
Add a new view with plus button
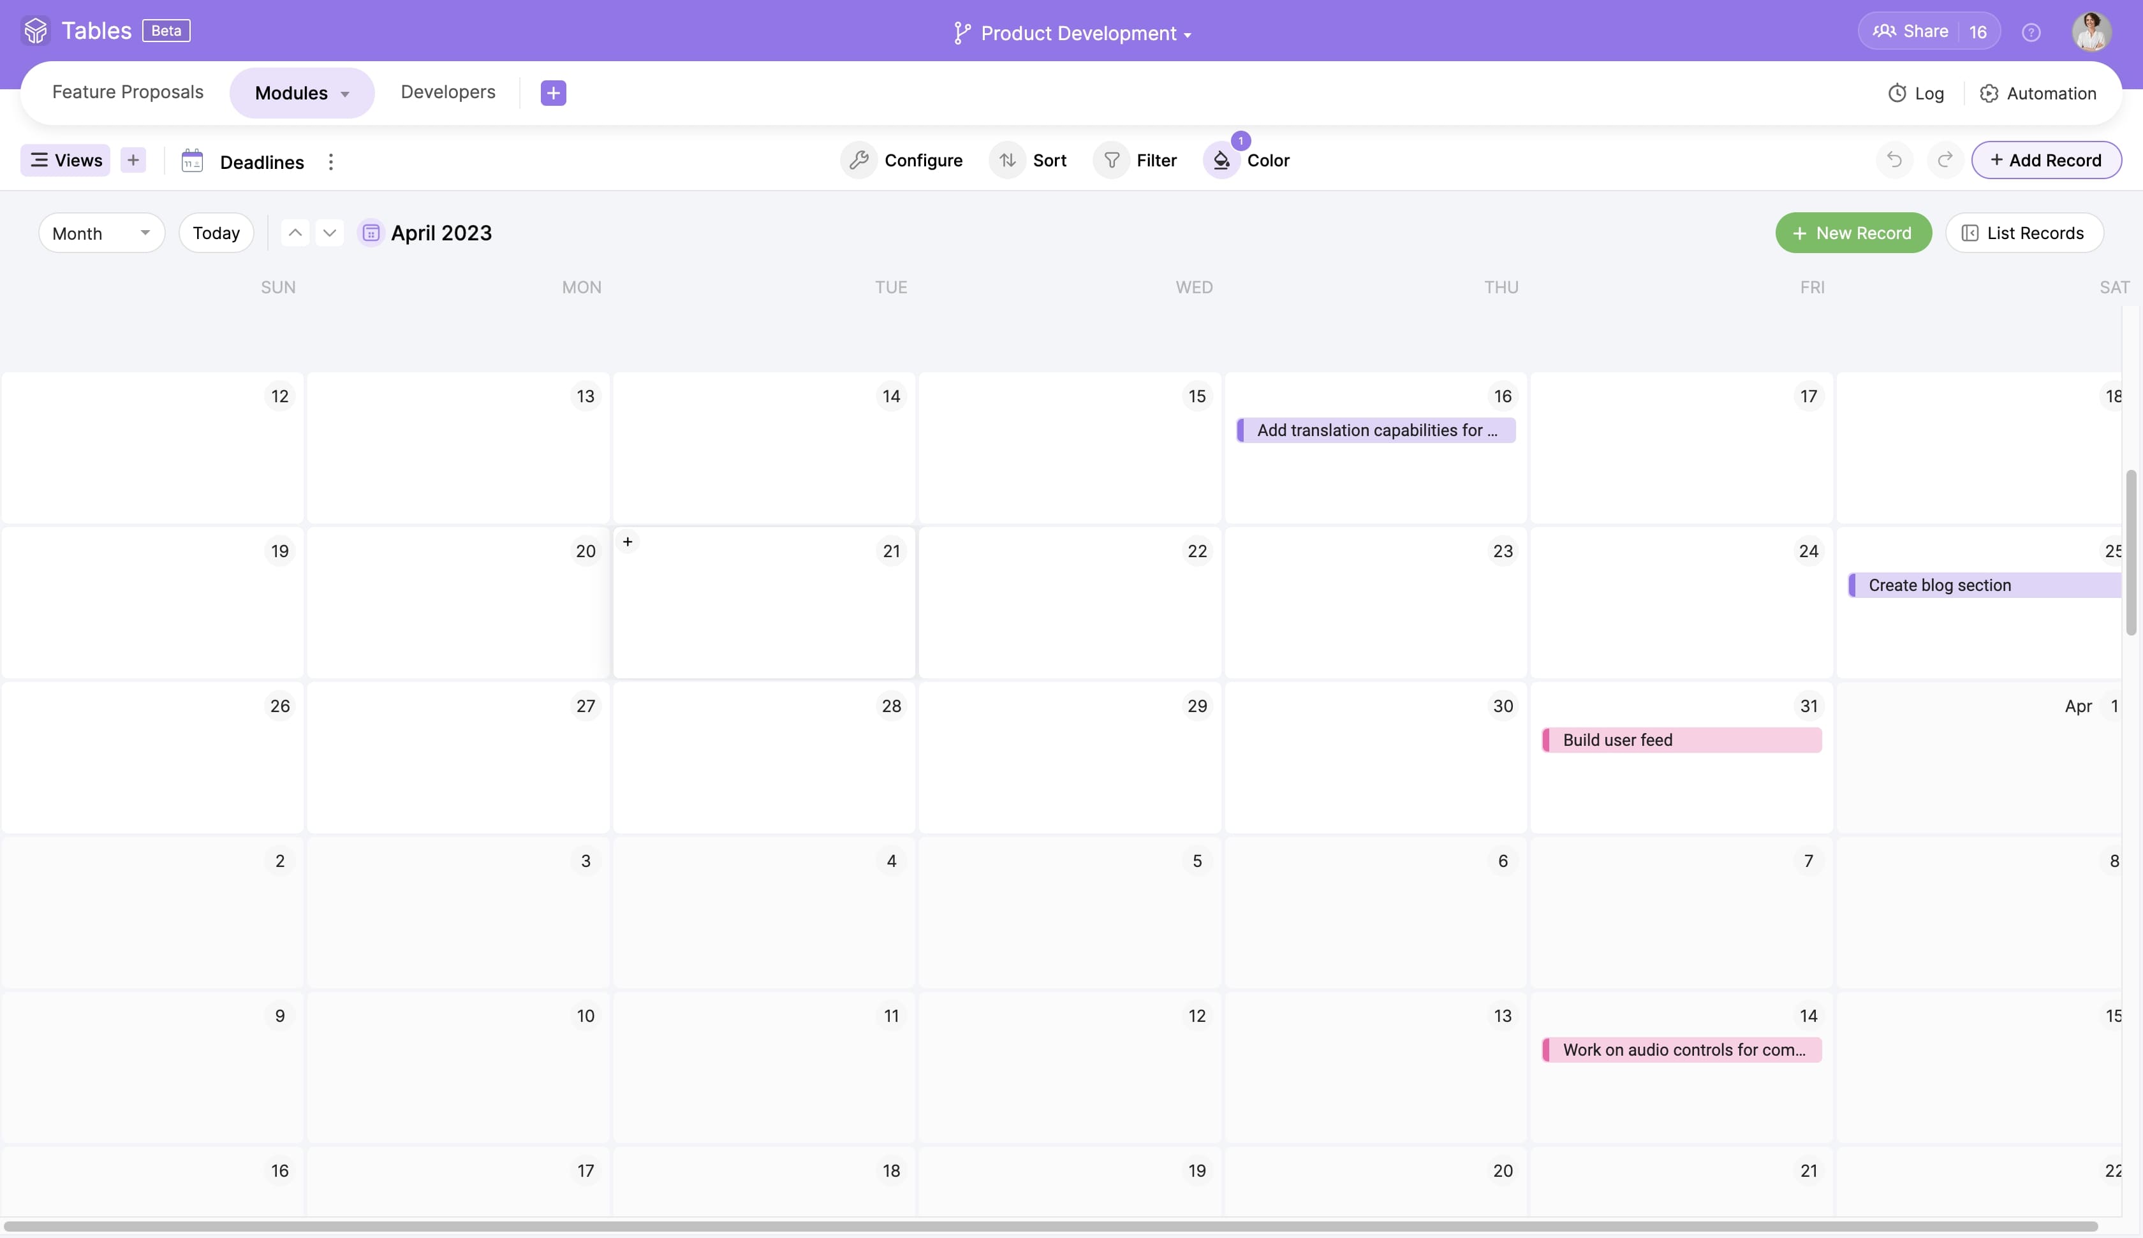(x=133, y=160)
